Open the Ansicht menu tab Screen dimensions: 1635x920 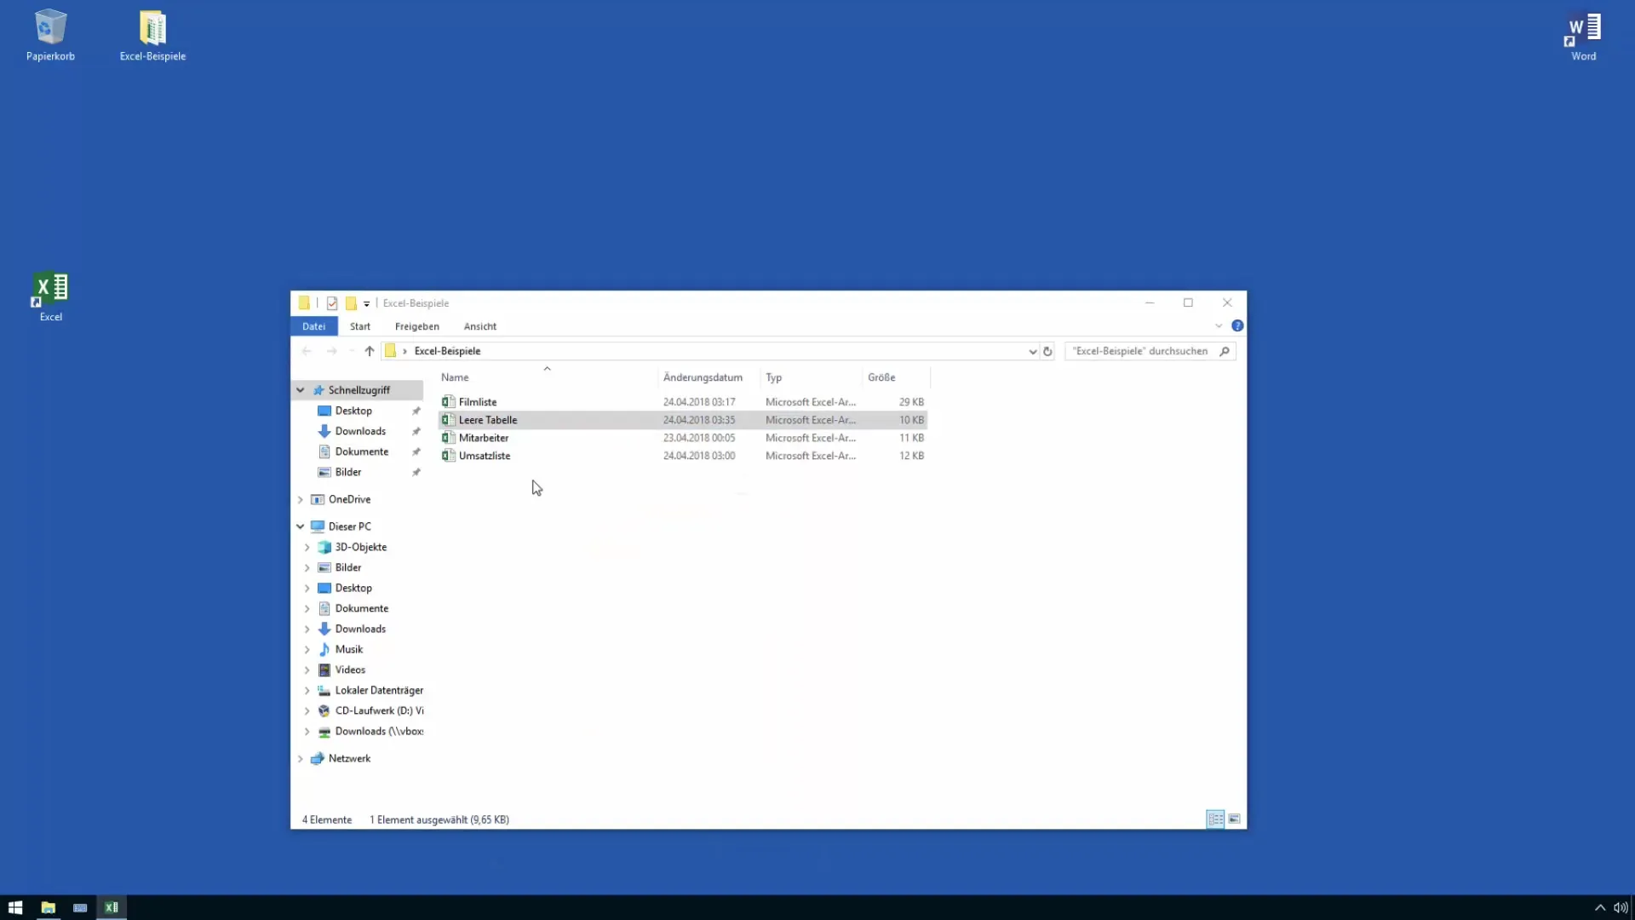click(479, 325)
